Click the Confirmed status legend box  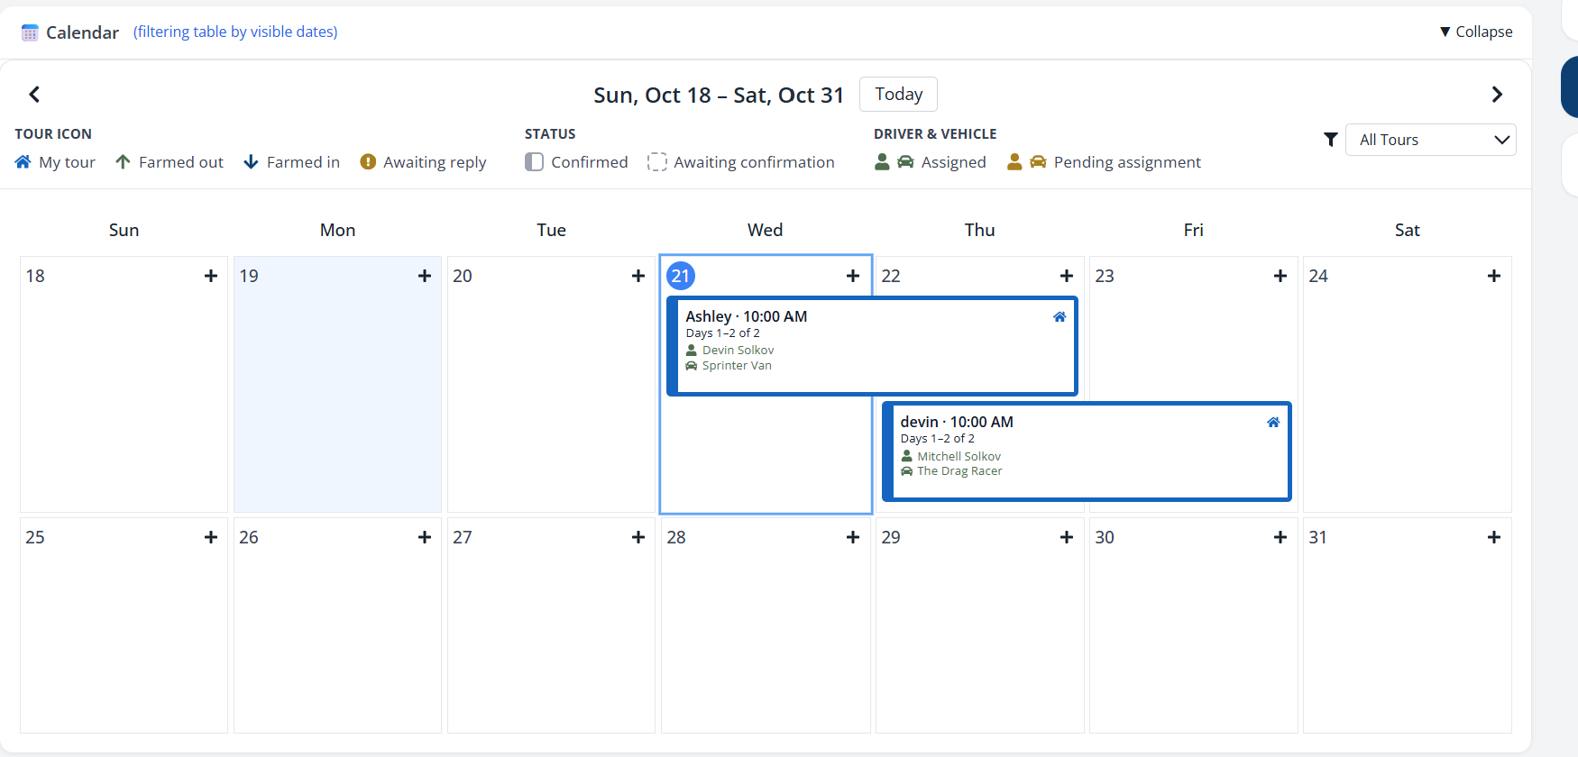(x=534, y=162)
